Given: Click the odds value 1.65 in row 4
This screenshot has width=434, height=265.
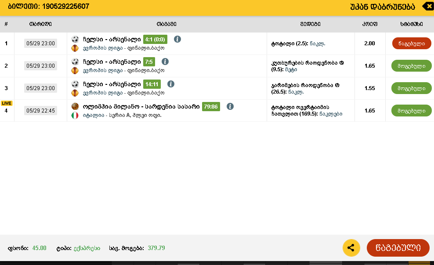Looking at the screenshot, I should [x=369, y=111].
